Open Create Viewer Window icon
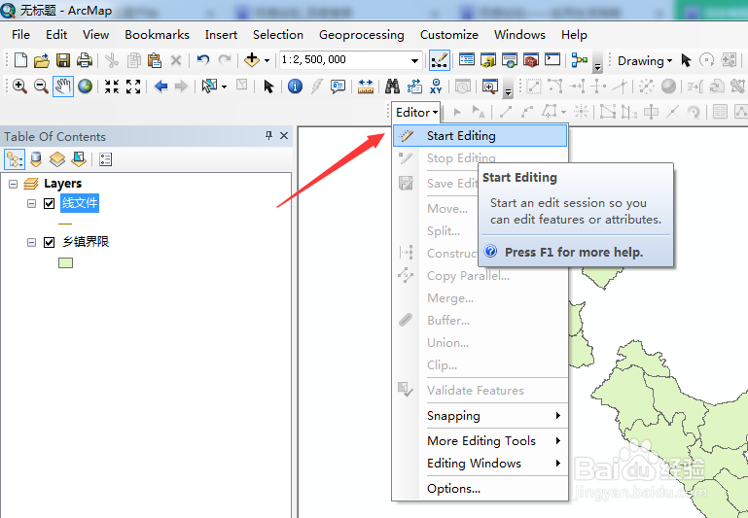This screenshot has height=518, width=748. click(x=490, y=86)
